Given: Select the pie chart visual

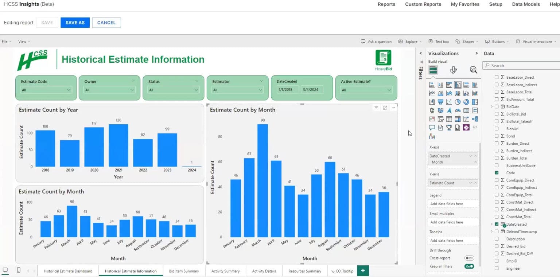Looking at the screenshot, I should coord(458,102).
